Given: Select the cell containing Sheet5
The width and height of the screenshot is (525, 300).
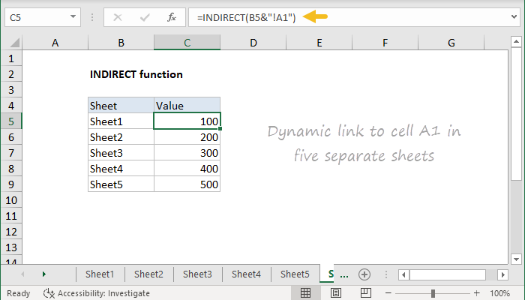Looking at the screenshot, I should click(x=121, y=184).
